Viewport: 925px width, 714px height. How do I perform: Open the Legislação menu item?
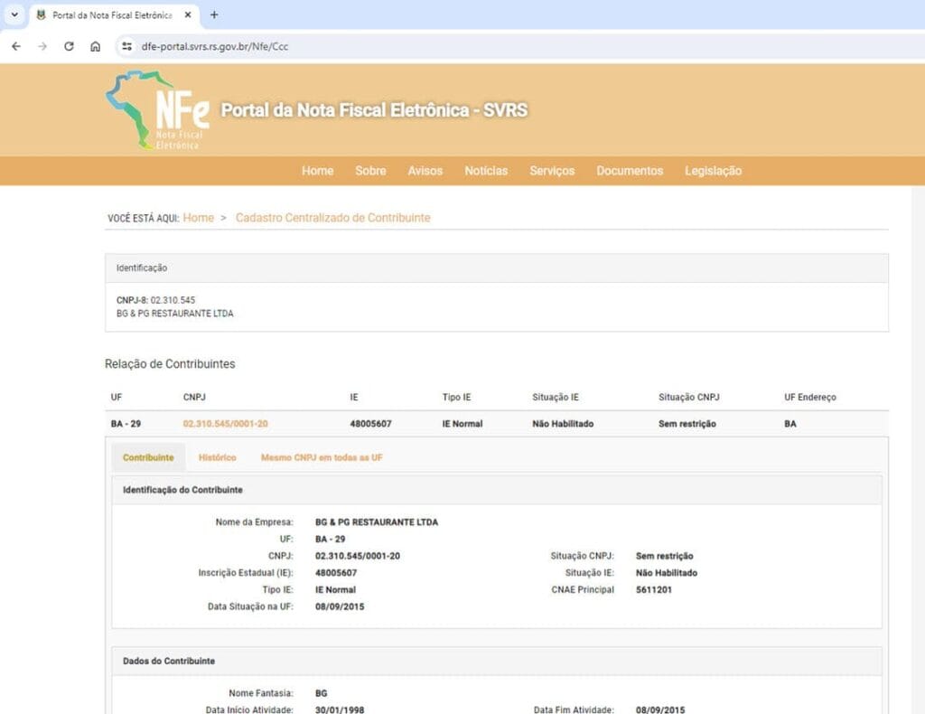713,171
